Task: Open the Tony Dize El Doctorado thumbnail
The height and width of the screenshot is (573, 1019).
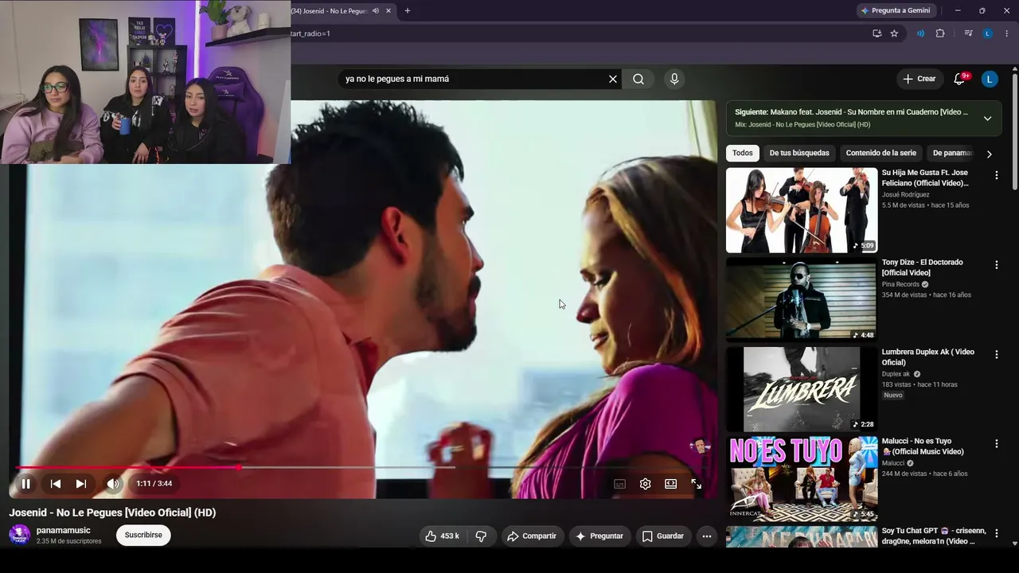Action: (x=802, y=299)
